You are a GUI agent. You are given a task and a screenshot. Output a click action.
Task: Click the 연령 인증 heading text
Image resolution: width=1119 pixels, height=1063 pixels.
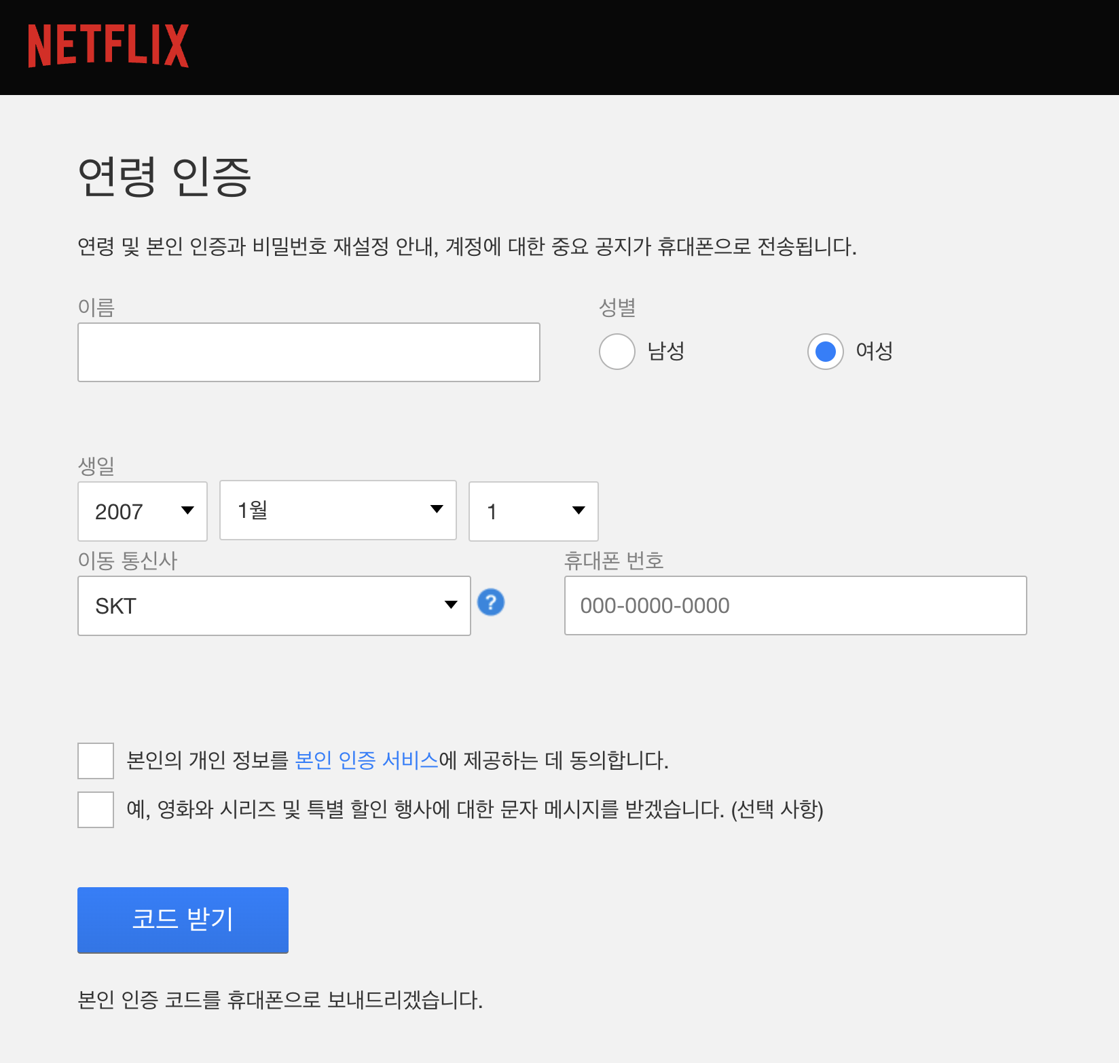(x=165, y=176)
